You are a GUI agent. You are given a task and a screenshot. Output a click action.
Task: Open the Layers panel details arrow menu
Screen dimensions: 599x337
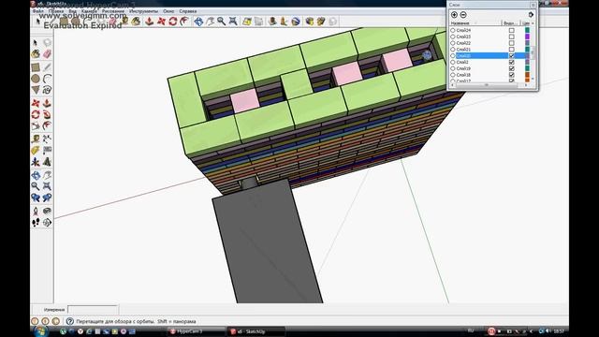(531, 15)
